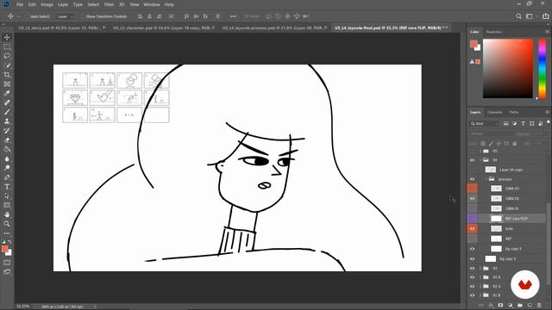Click the hue slider strip in Color panel
552x310 pixels.
pos(543,69)
